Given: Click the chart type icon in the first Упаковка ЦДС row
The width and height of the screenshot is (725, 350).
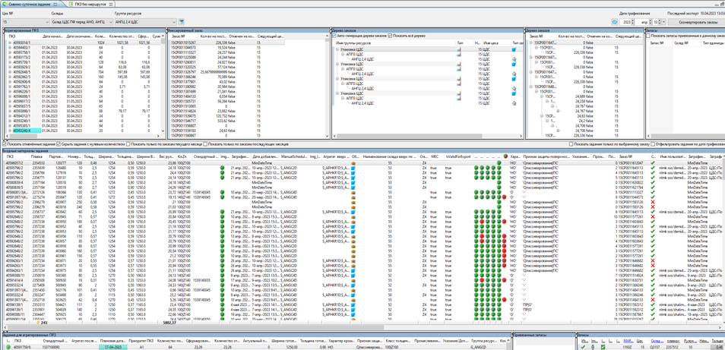Looking at the screenshot, I should [459, 49].
